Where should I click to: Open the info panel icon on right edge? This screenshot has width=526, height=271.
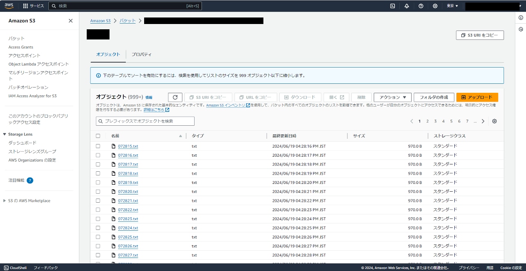click(x=521, y=17)
